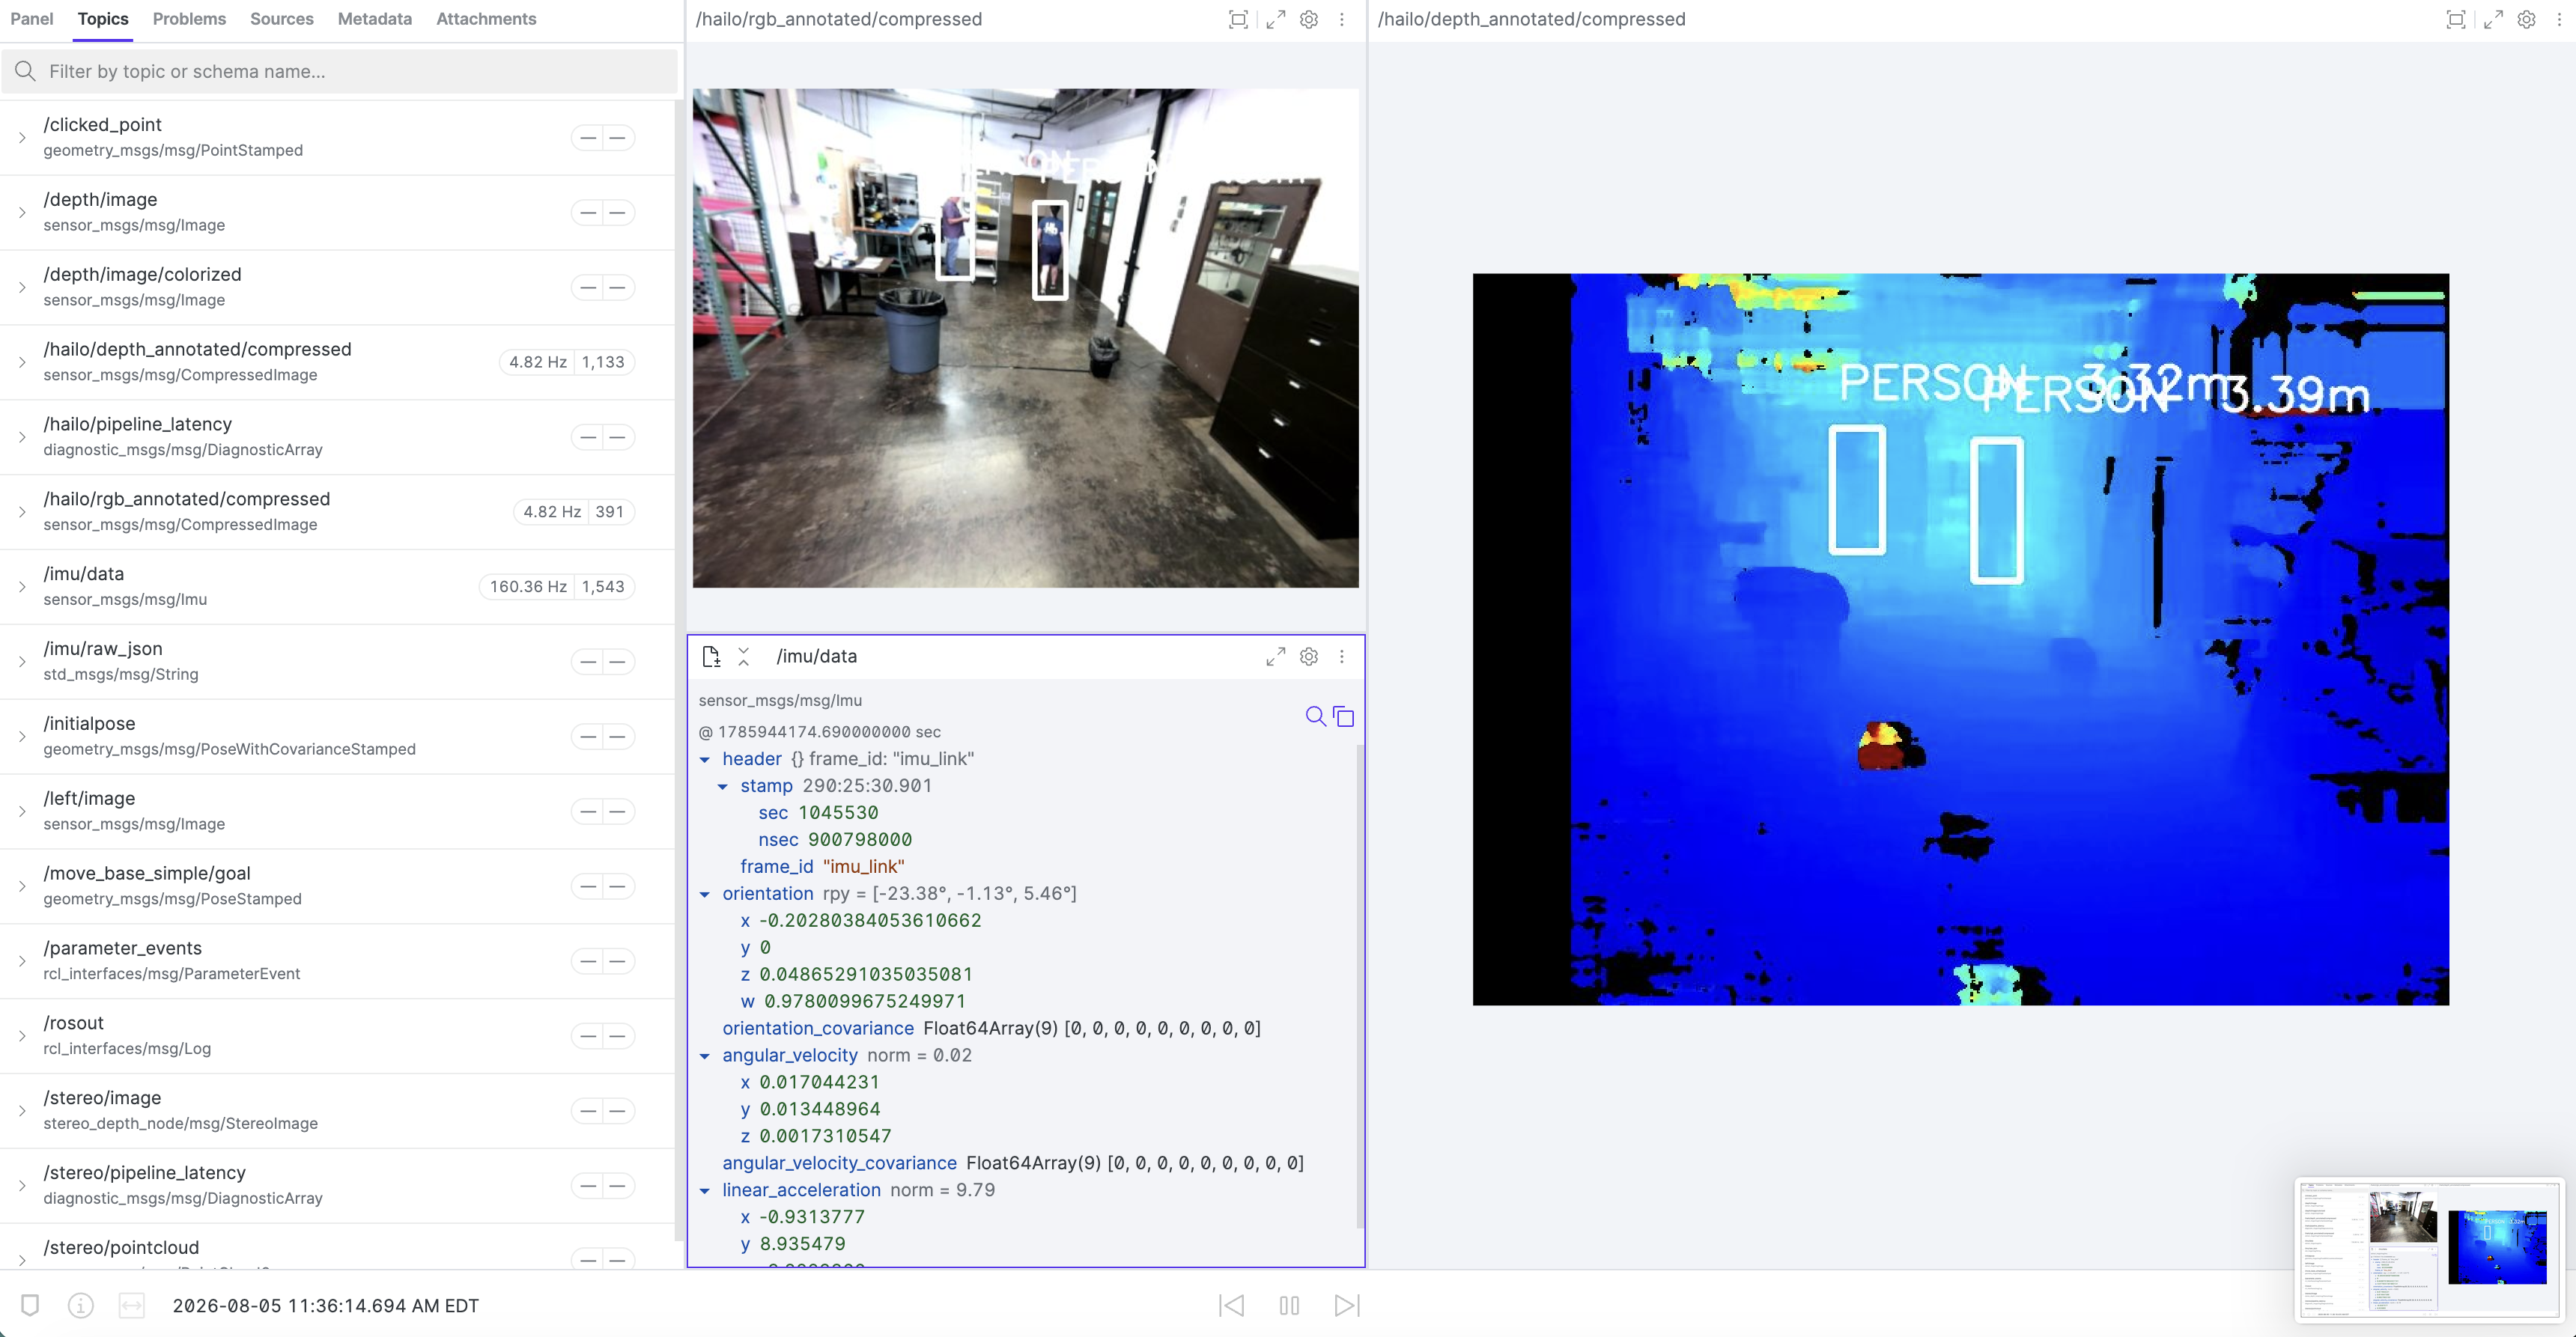
Task: Expand the /imu/data topic in list
Action: 22,586
